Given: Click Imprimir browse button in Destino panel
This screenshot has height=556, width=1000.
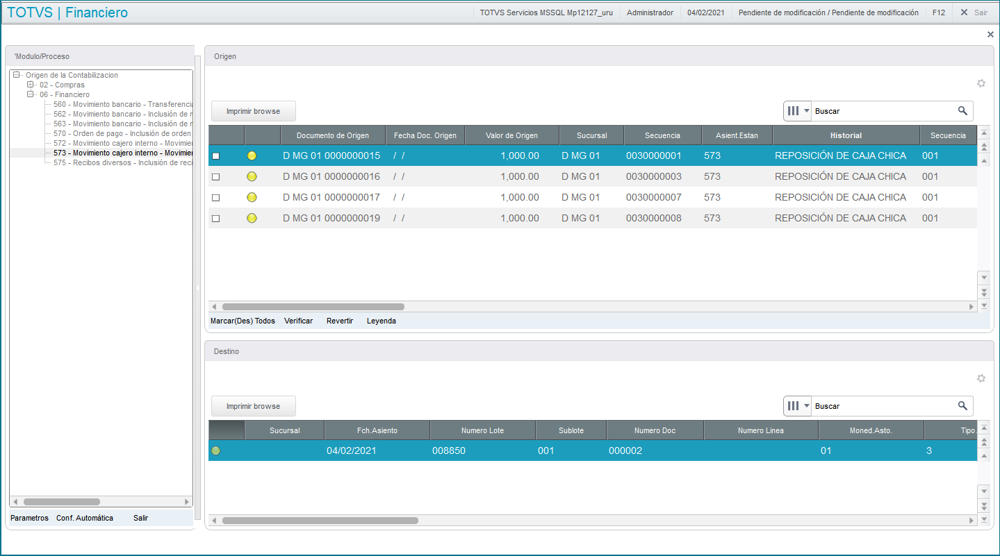Looking at the screenshot, I should pos(254,406).
